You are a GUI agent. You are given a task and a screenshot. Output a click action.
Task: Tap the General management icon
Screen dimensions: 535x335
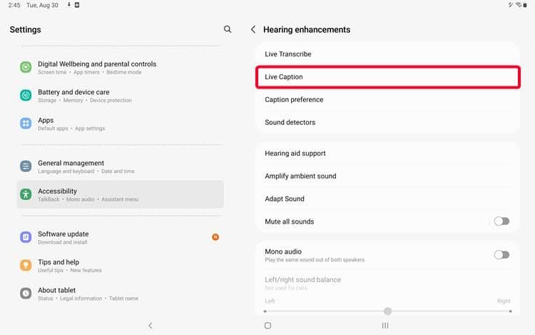click(x=26, y=166)
